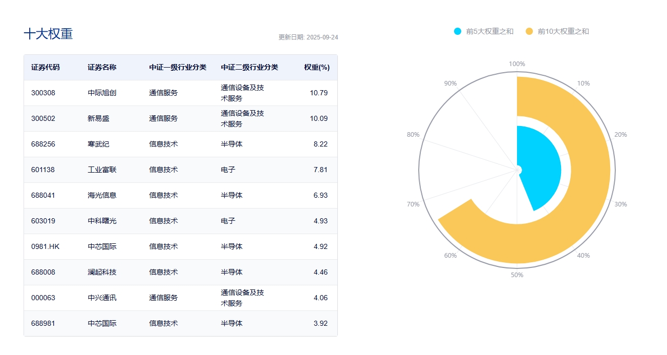Click weight value 4.93
Viewport: 667px width, 355px height.
pyautogui.click(x=320, y=221)
